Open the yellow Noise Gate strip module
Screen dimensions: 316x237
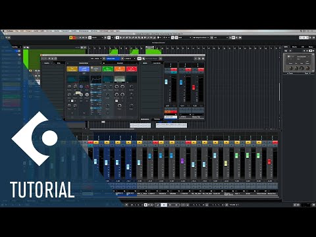coord(72,69)
